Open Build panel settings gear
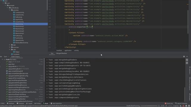Image resolution: width=191 pixels, height=107 pixels. point(184,56)
